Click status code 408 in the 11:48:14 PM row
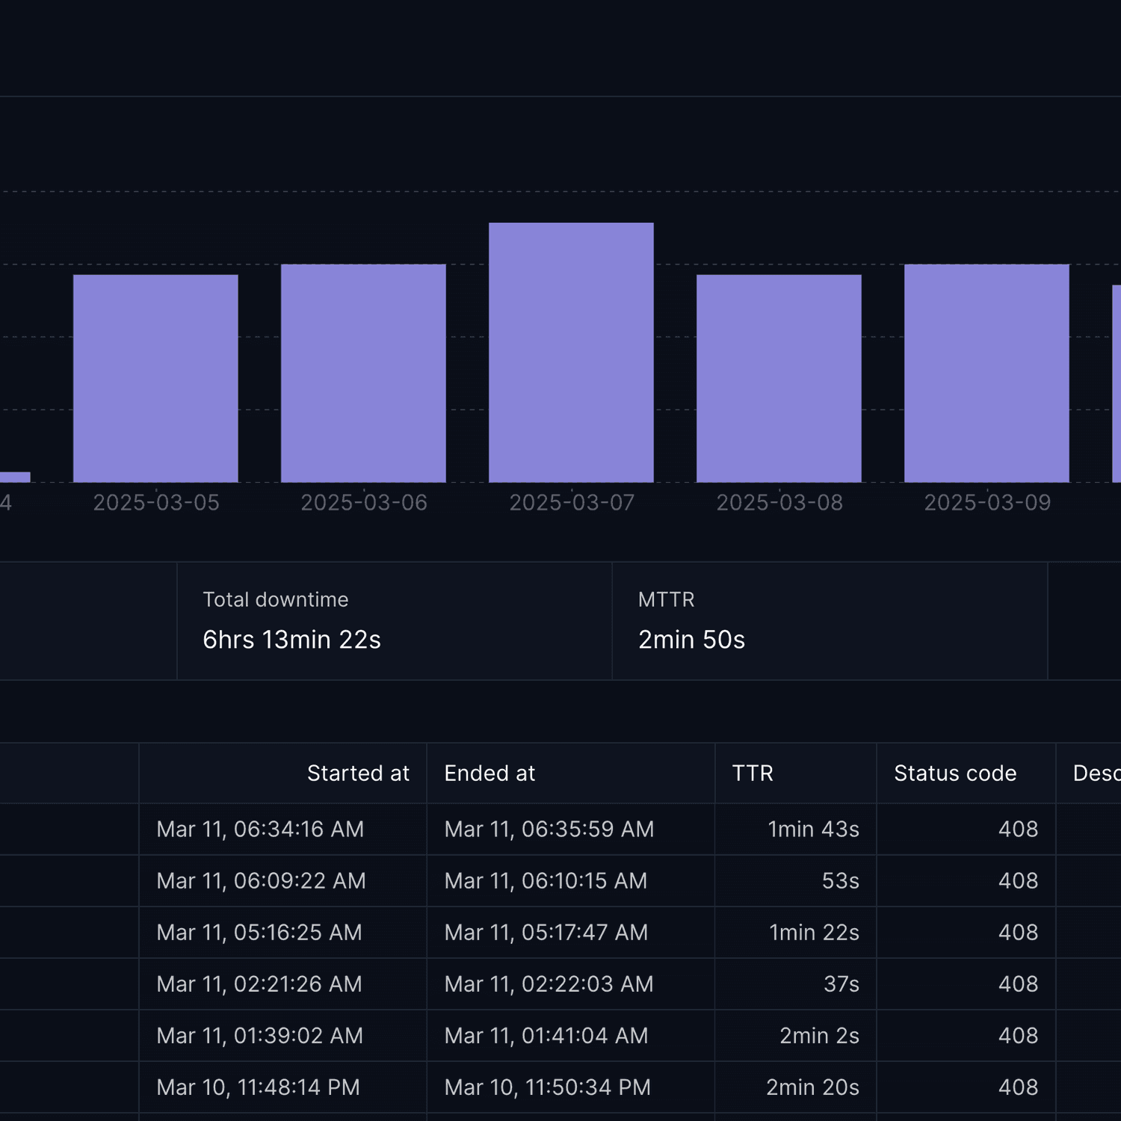 1019,1087
